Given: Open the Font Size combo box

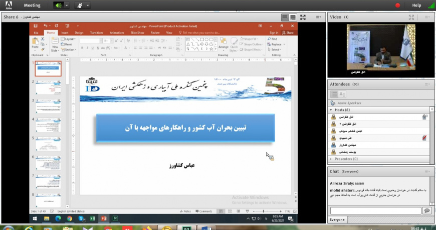Looking at the screenshot, I should pyautogui.click(x=108, y=41).
